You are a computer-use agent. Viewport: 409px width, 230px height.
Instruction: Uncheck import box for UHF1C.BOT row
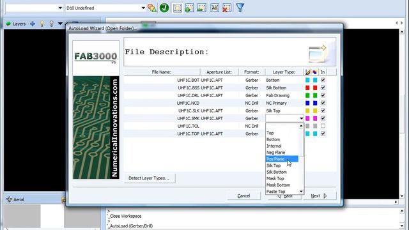323,80
